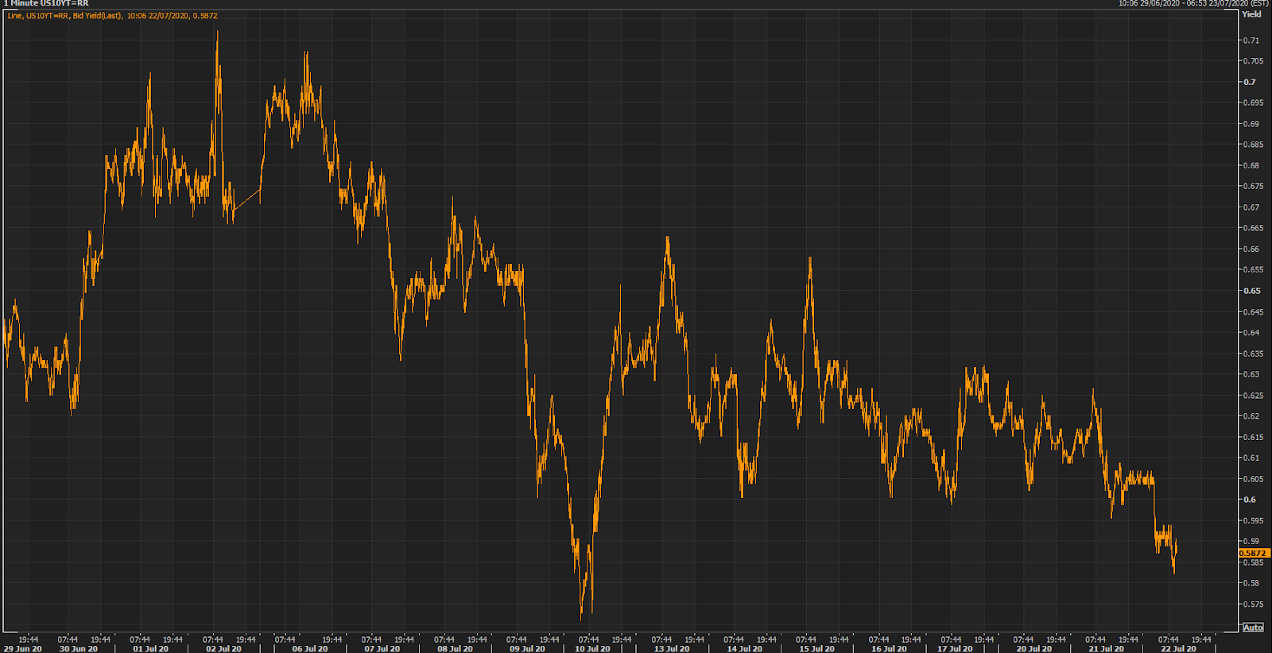This screenshot has width=1272, height=653.
Task: Click the '13 Jul 20' date label
Action: point(673,648)
